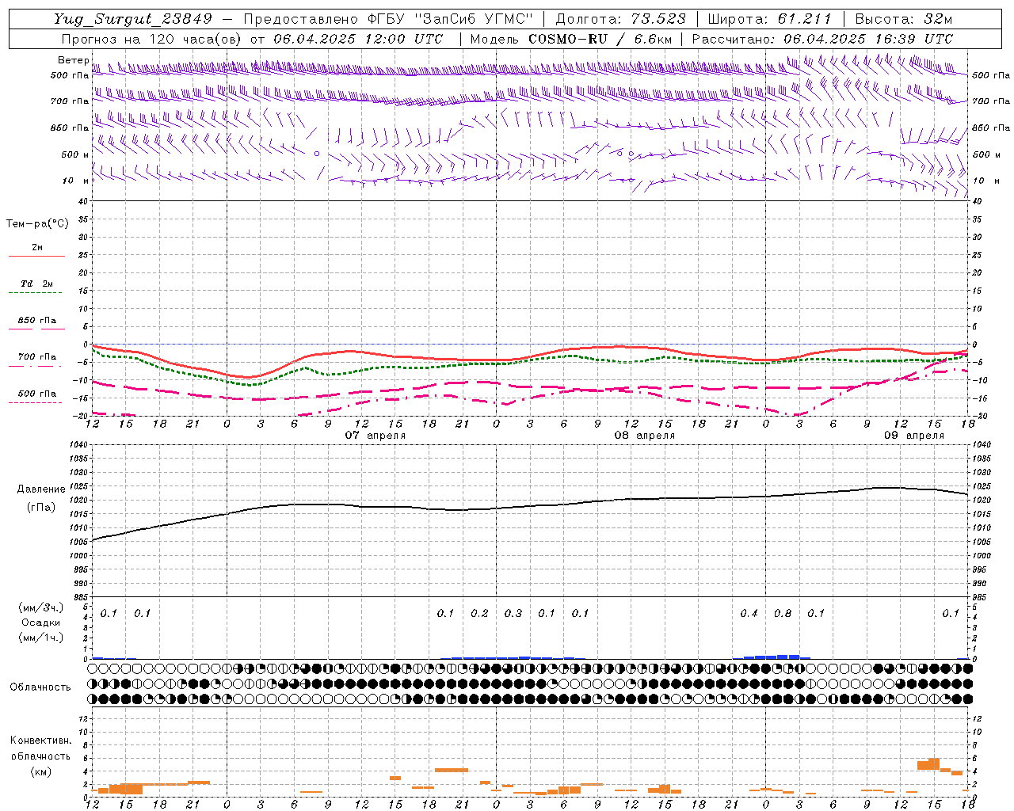Click the Долгота: 73.523 value

(621, 19)
